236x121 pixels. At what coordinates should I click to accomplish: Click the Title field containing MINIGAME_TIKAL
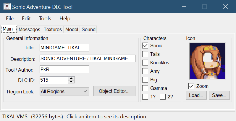point(64,48)
